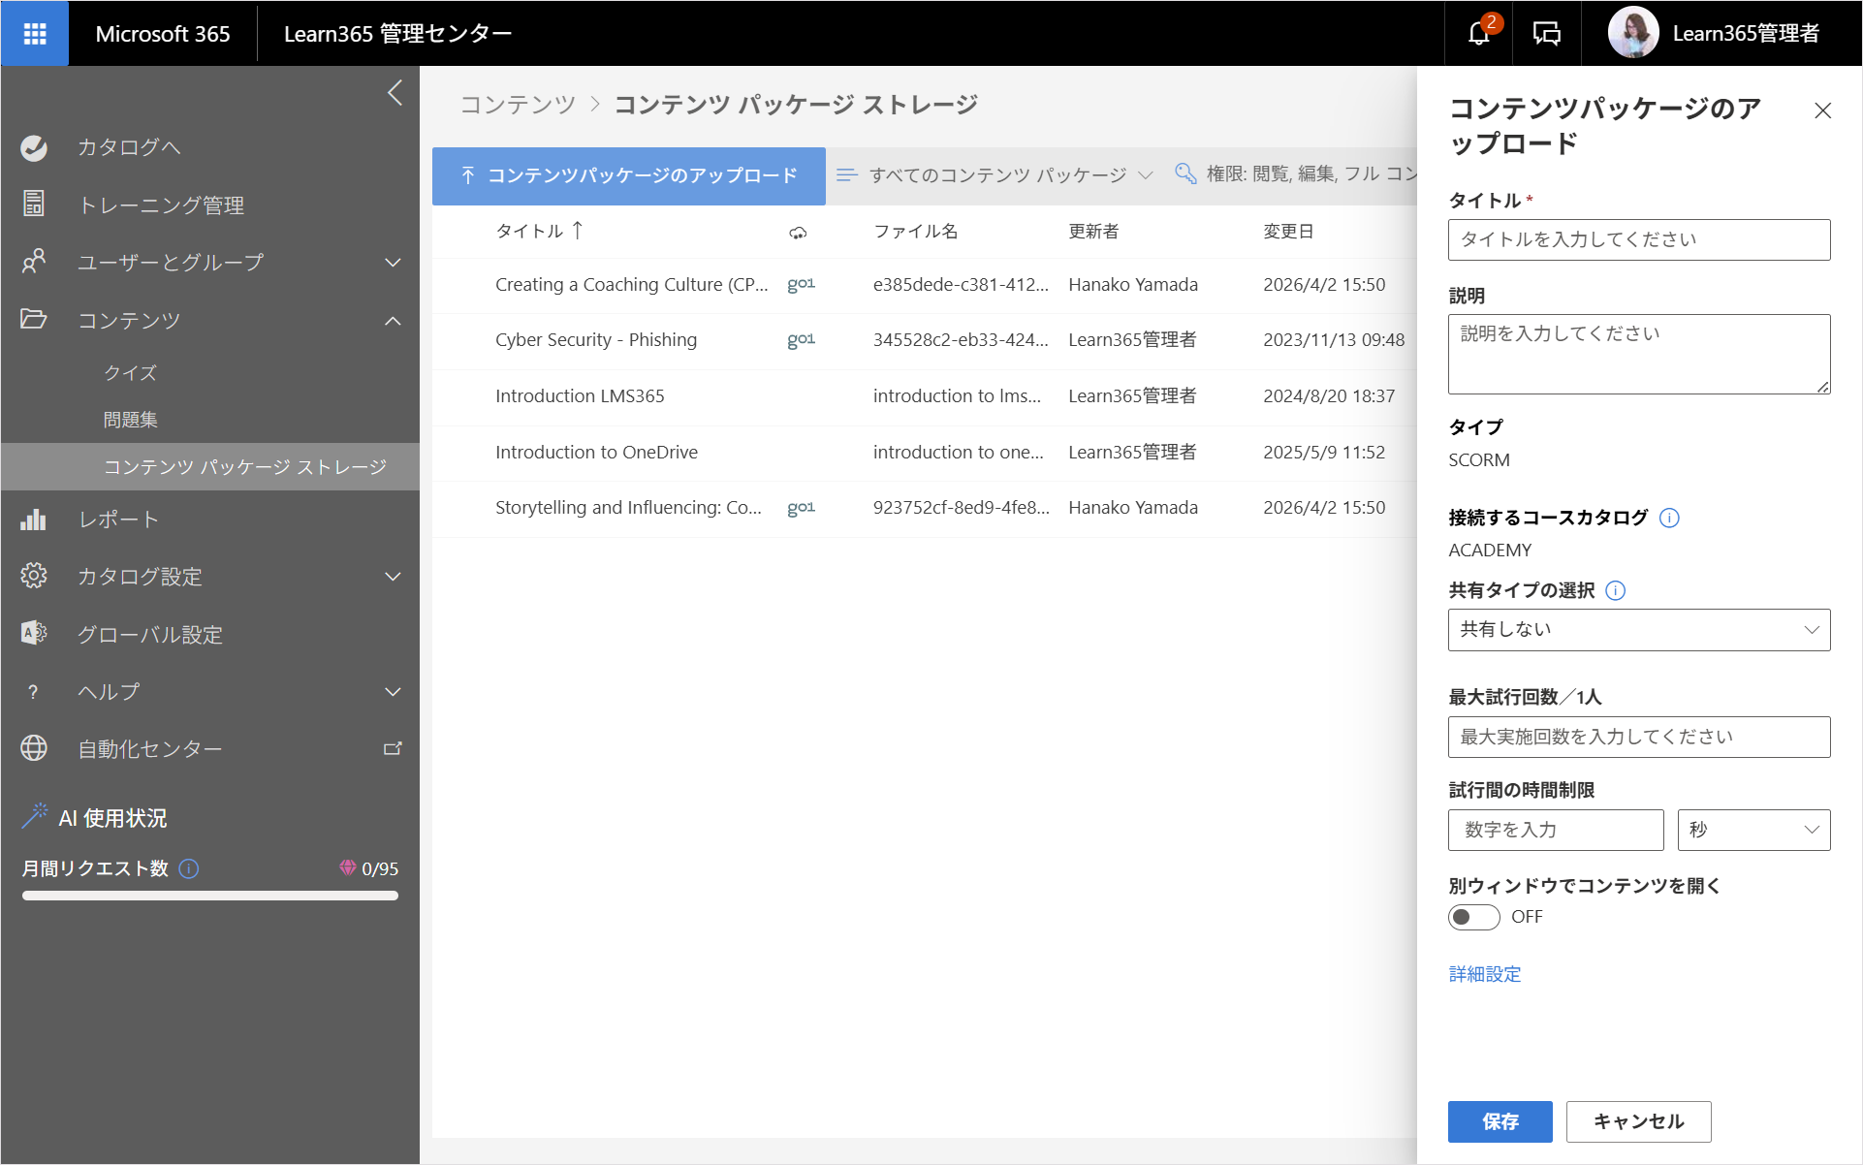Close the upload panel

(1822, 110)
